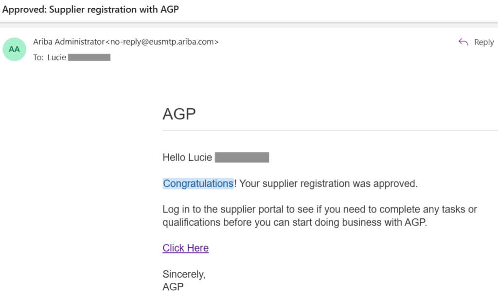Select recipient name Lucie in To line
Image resolution: width=498 pixels, height=296 pixels.
tap(56, 57)
